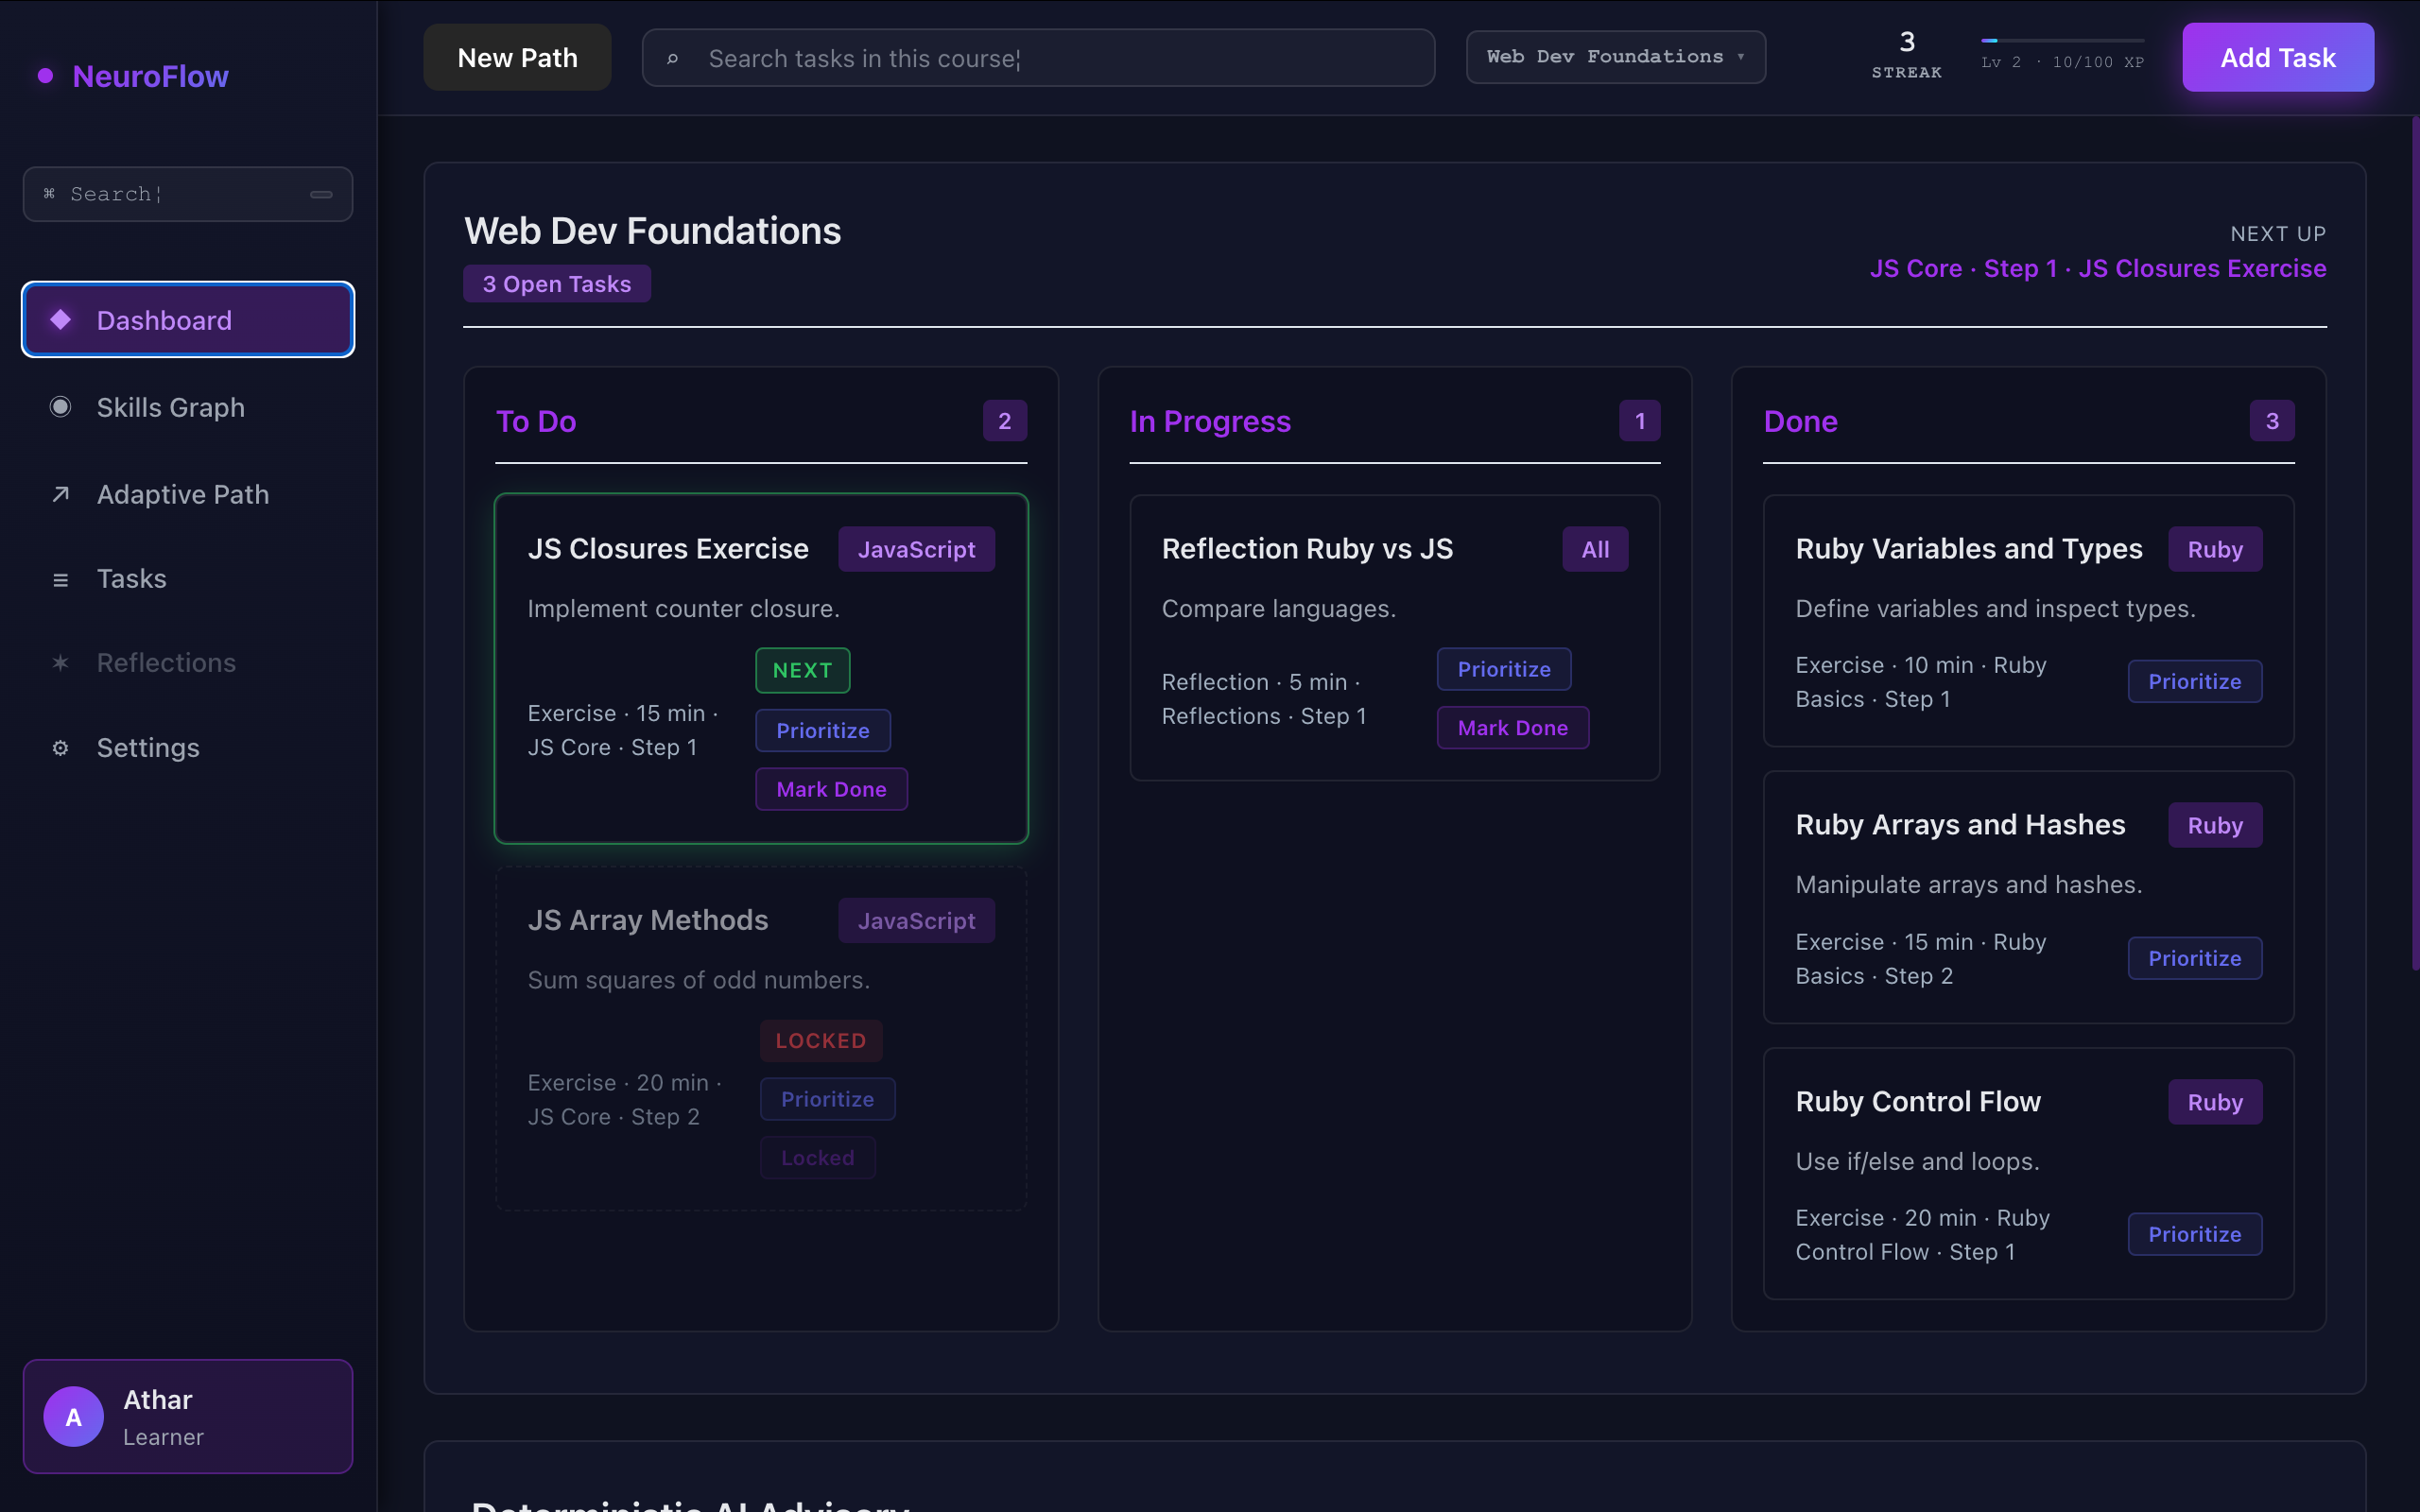
Task: Go to Adaptive Path in the sidebar
Action: click(188, 494)
